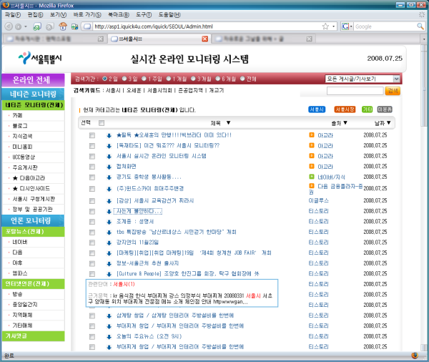The image size is (429, 362).
Task: Sort by 날짜 column arrow
Action: tap(388, 123)
